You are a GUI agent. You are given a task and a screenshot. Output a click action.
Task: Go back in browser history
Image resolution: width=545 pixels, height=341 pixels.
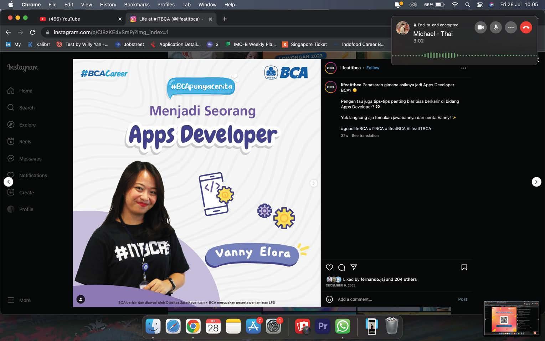[x=8, y=32]
